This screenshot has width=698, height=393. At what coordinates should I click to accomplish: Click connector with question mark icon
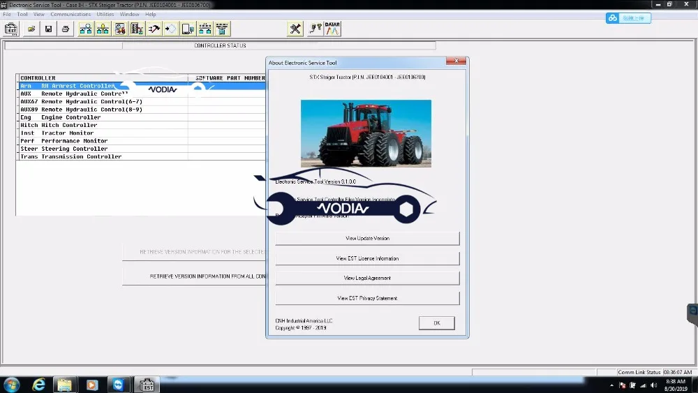[x=315, y=29]
